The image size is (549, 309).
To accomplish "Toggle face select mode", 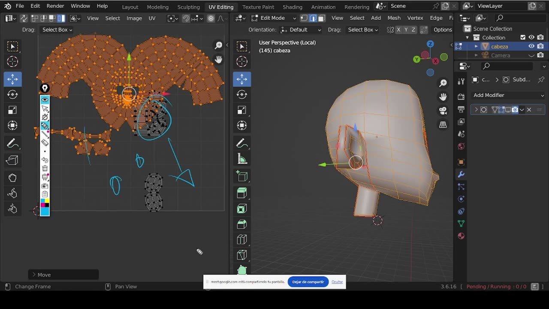I will (322, 18).
